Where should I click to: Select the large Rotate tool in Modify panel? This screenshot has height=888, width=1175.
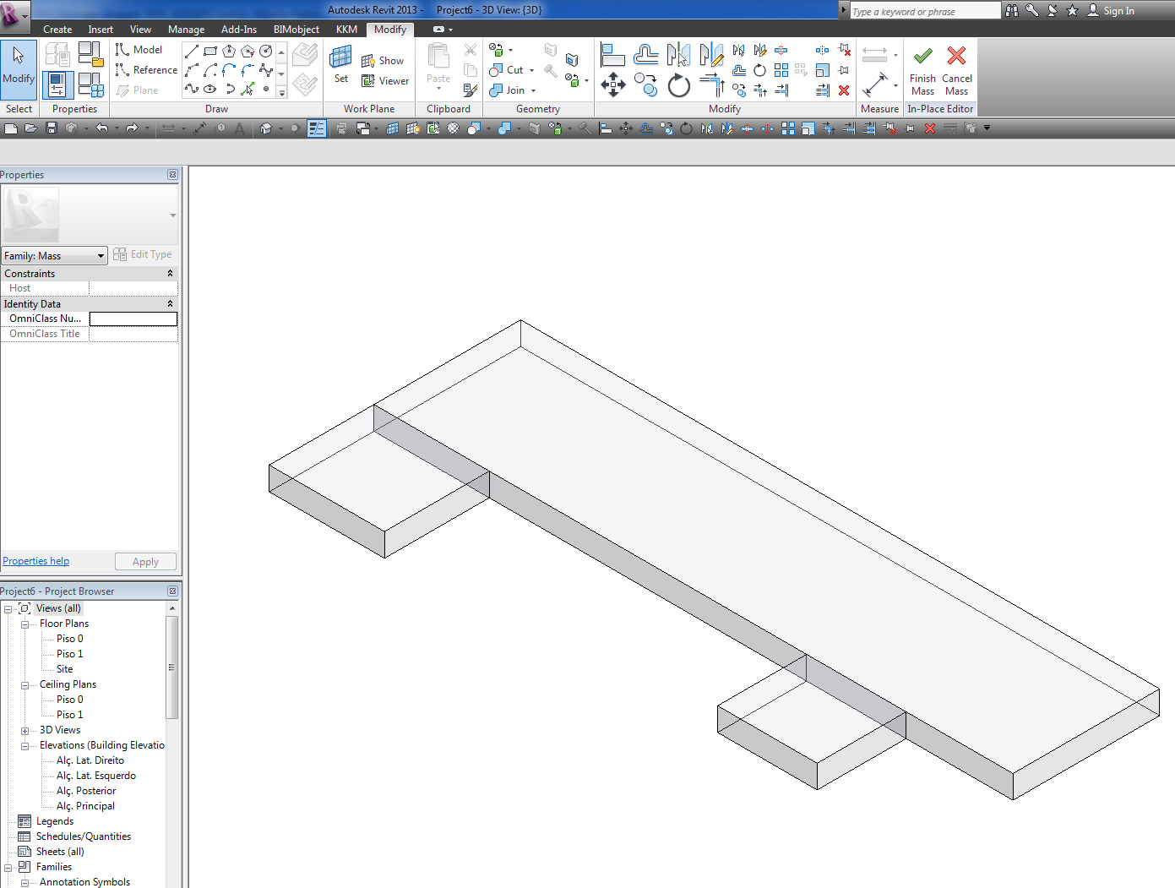click(x=679, y=84)
